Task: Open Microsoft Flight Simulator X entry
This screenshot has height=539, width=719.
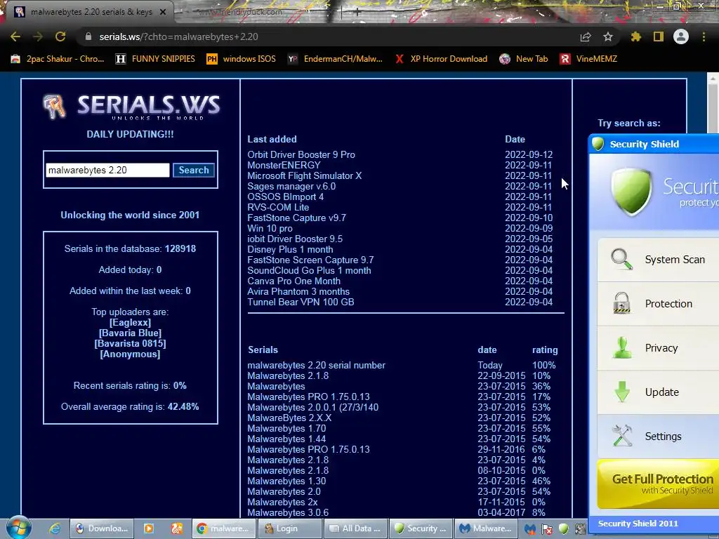Action: 305,175
